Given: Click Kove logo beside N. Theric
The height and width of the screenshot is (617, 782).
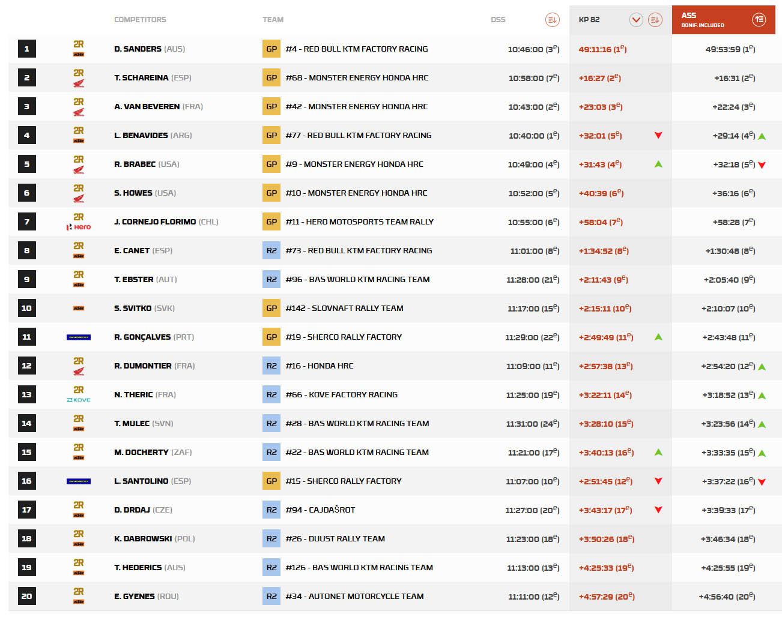Looking at the screenshot, I should [79, 400].
